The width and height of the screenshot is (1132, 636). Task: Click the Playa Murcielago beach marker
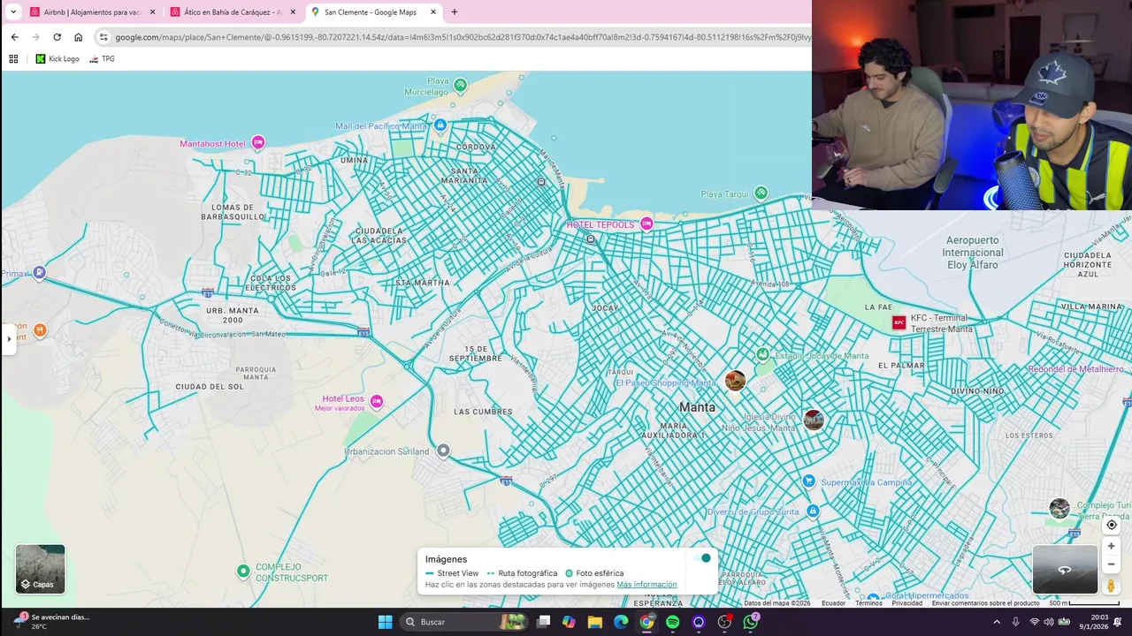tap(460, 85)
